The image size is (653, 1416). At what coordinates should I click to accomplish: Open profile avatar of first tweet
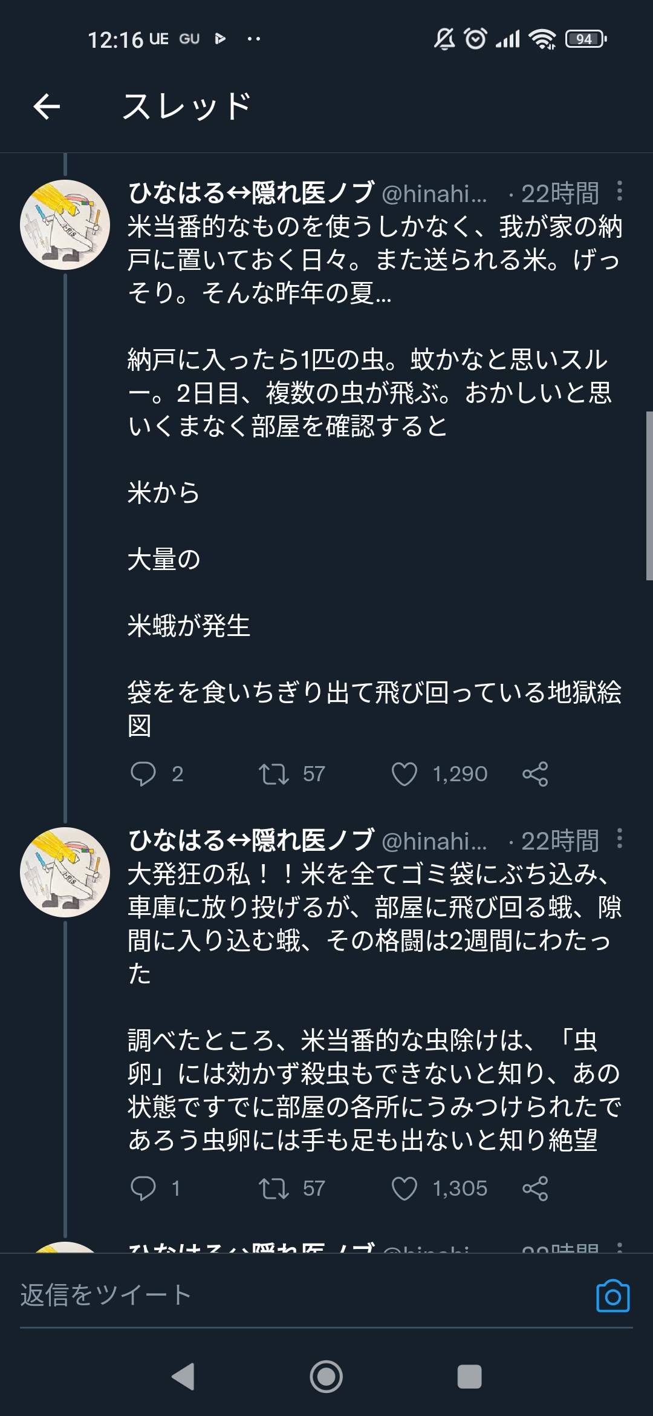click(65, 225)
